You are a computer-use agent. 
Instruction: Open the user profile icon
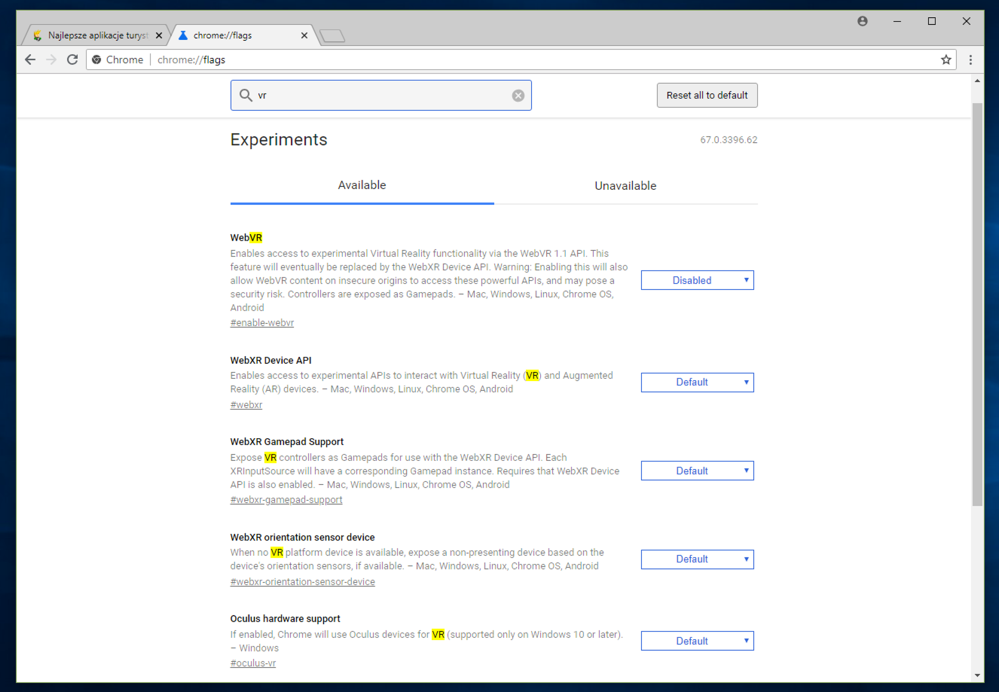862,21
